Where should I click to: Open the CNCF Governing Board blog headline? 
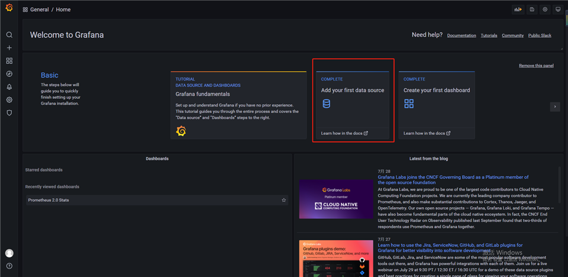(x=453, y=180)
